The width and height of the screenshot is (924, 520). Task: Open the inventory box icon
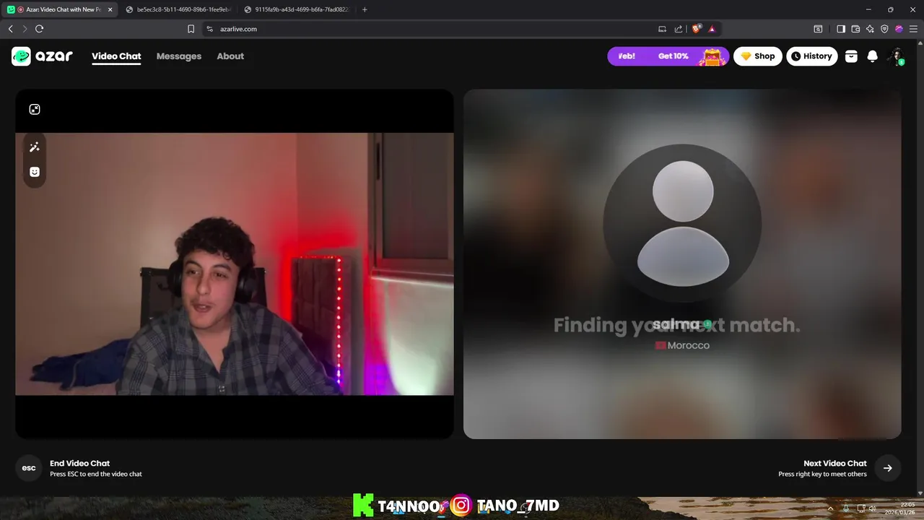click(851, 56)
